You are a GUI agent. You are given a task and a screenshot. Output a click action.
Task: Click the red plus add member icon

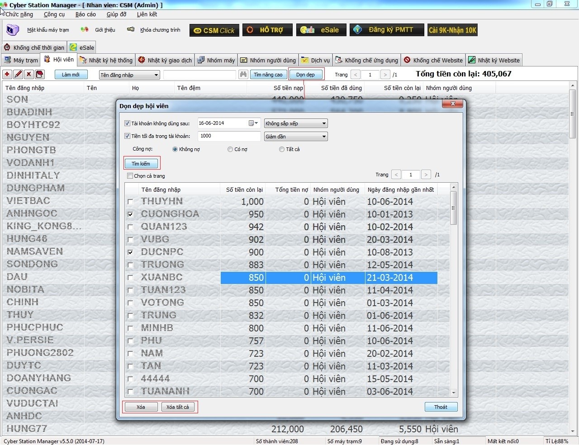pos(7,74)
